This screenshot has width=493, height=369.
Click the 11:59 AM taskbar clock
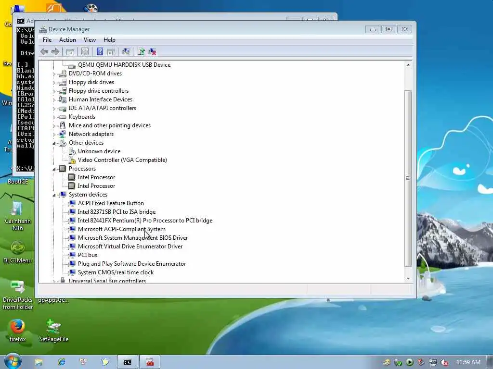(x=468, y=362)
